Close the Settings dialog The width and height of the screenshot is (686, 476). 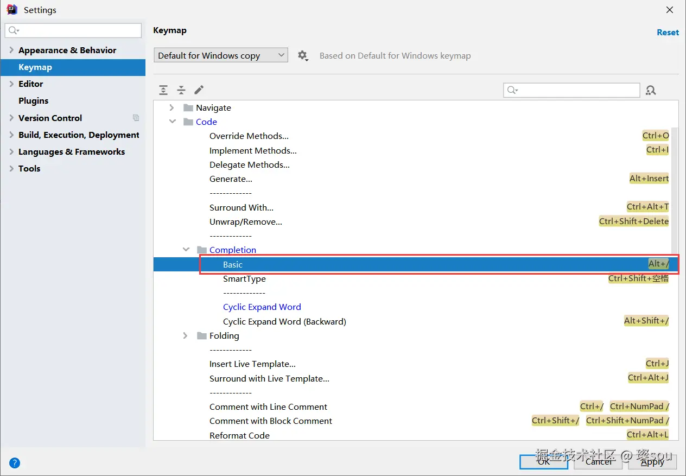pyautogui.click(x=670, y=10)
